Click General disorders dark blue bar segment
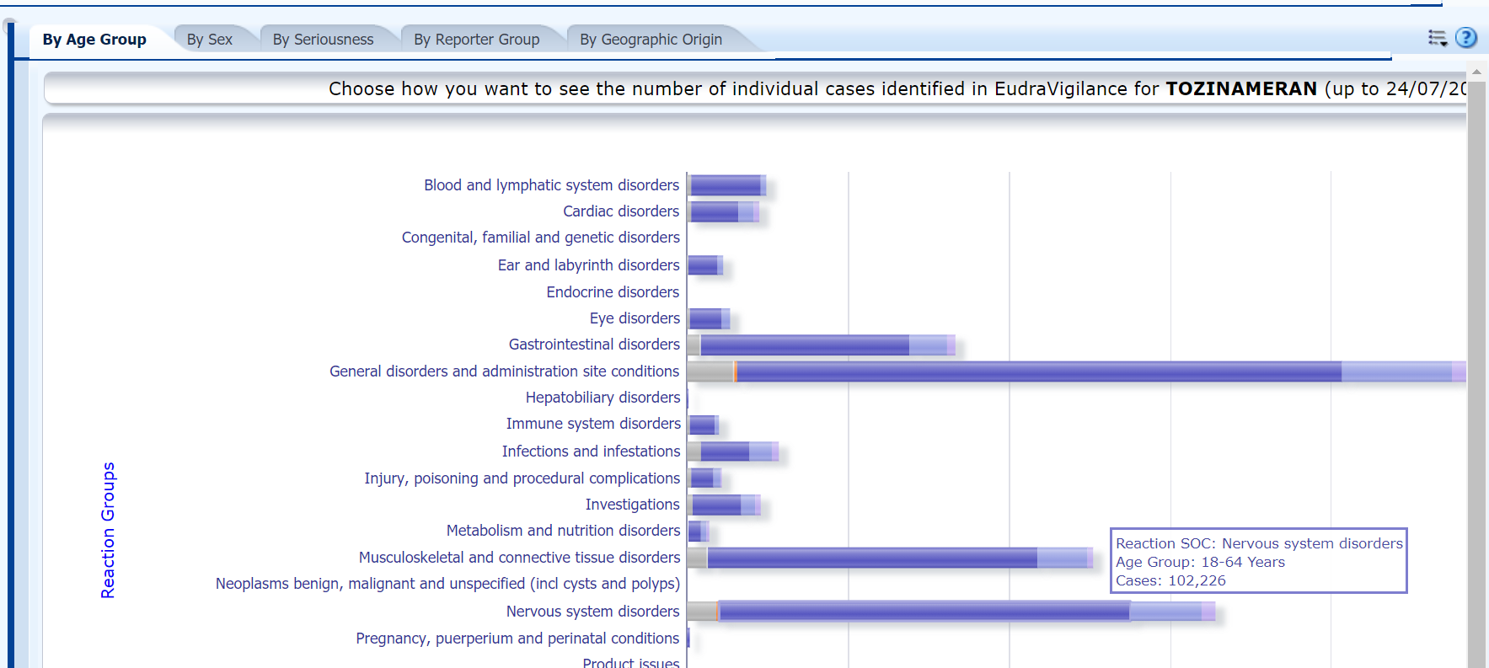This screenshot has height=668, width=1489. pyautogui.click(x=1036, y=371)
